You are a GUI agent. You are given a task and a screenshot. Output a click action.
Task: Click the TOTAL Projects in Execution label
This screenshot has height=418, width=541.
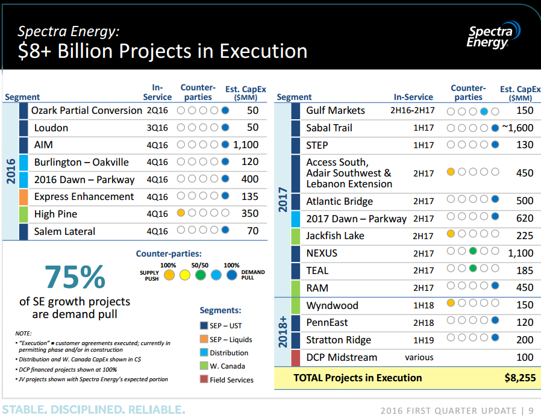point(358,378)
